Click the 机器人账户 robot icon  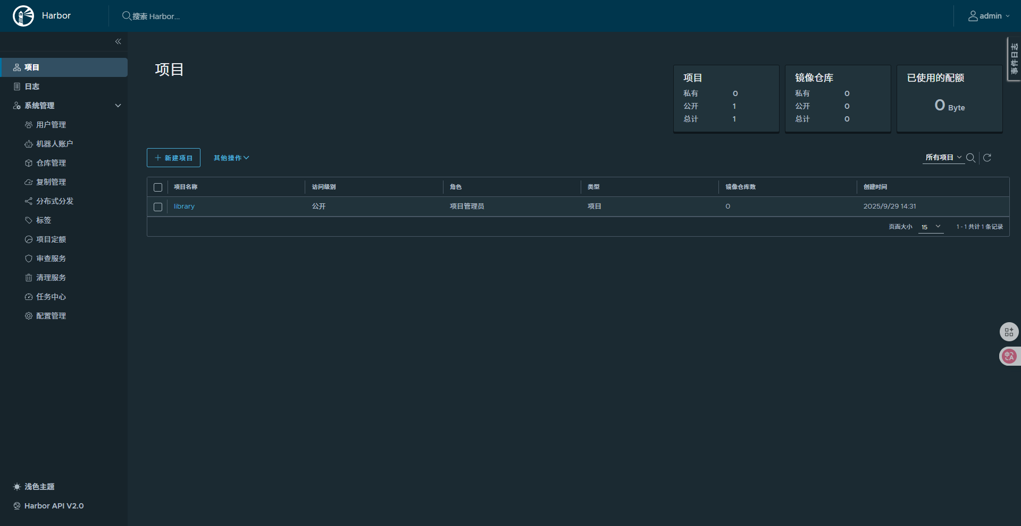29,144
